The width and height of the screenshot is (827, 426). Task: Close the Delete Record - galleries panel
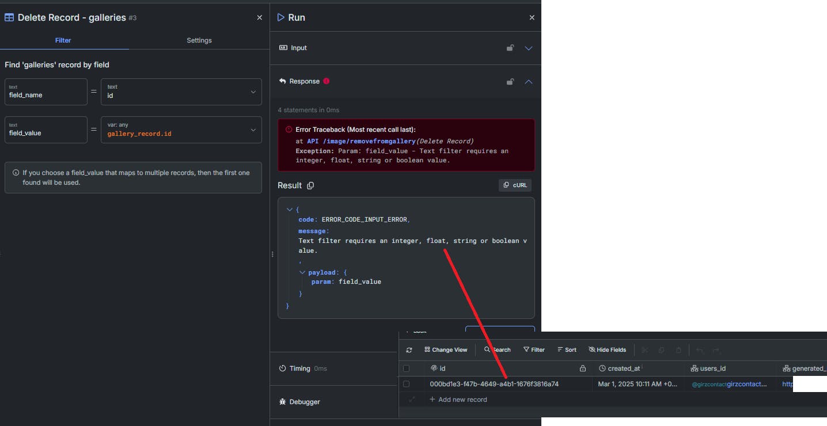[x=259, y=18]
